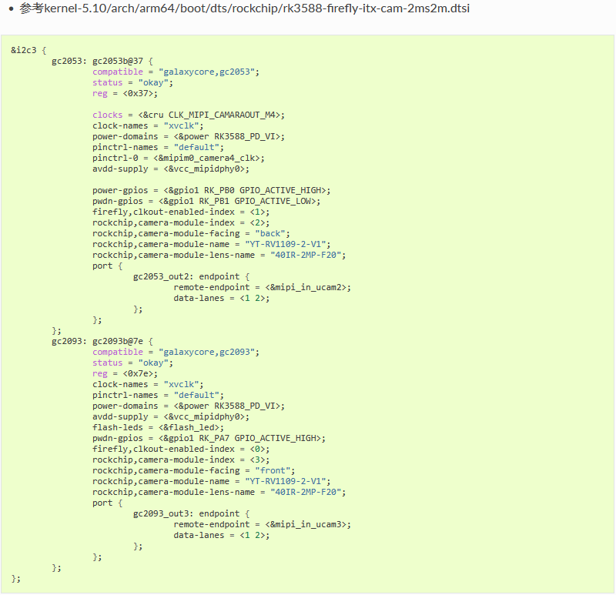Viewport: 616px width, 595px height.
Task: Click compatible = "galaxycore,gc2093" line
Action: tap(176, 352)
